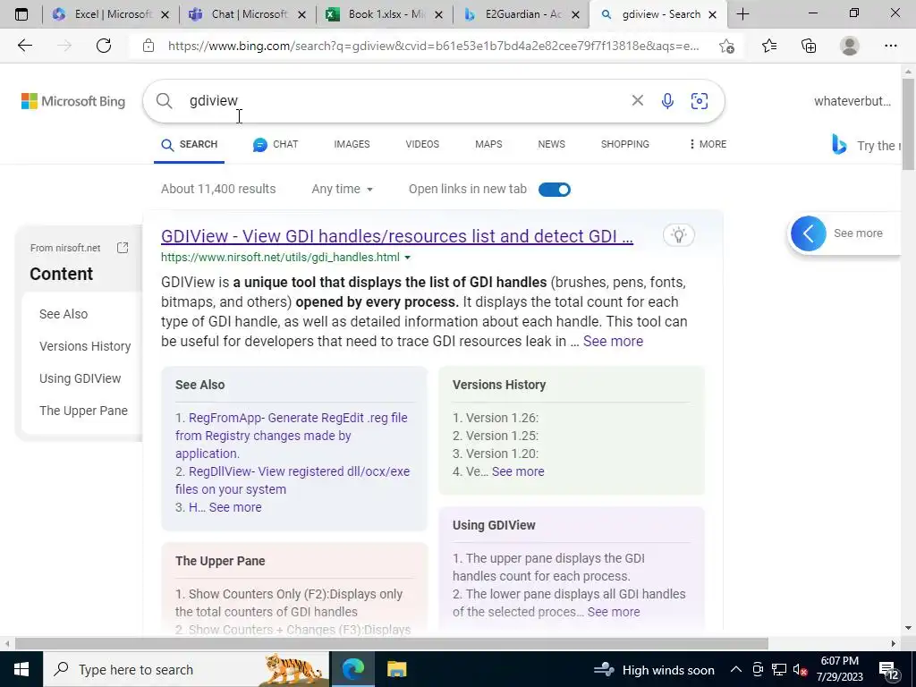Screen dimensions: 916x687
Task: Open the Any time filter dropdown
Action: coord(342,189)
